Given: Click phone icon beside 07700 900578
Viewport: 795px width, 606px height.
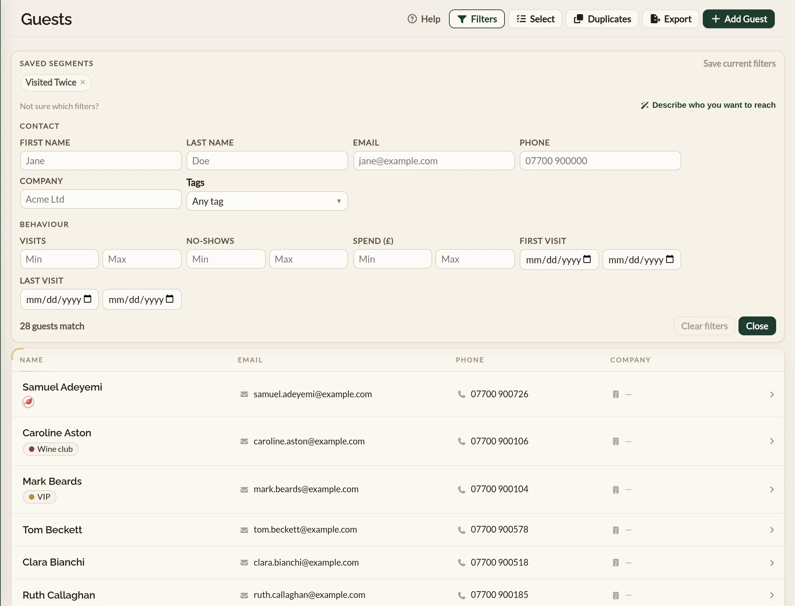Looking at the screenshot, I should pyautogui.click(x=461, y=530).
